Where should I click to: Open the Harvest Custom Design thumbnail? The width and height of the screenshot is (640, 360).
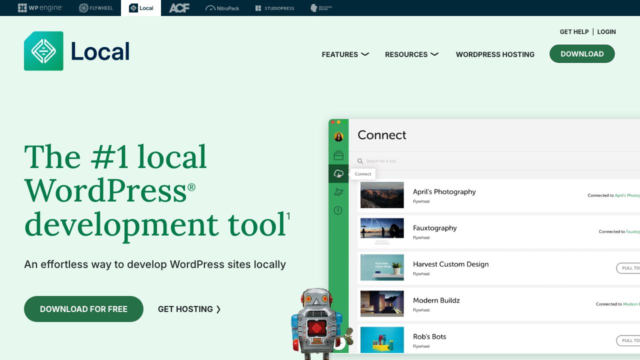pos(382,267)
